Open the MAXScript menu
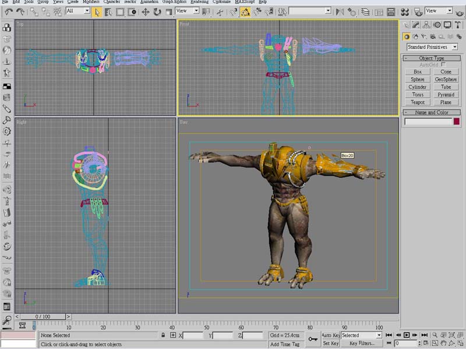The height and width of the screenshot is (349, 466). [245, 2]
